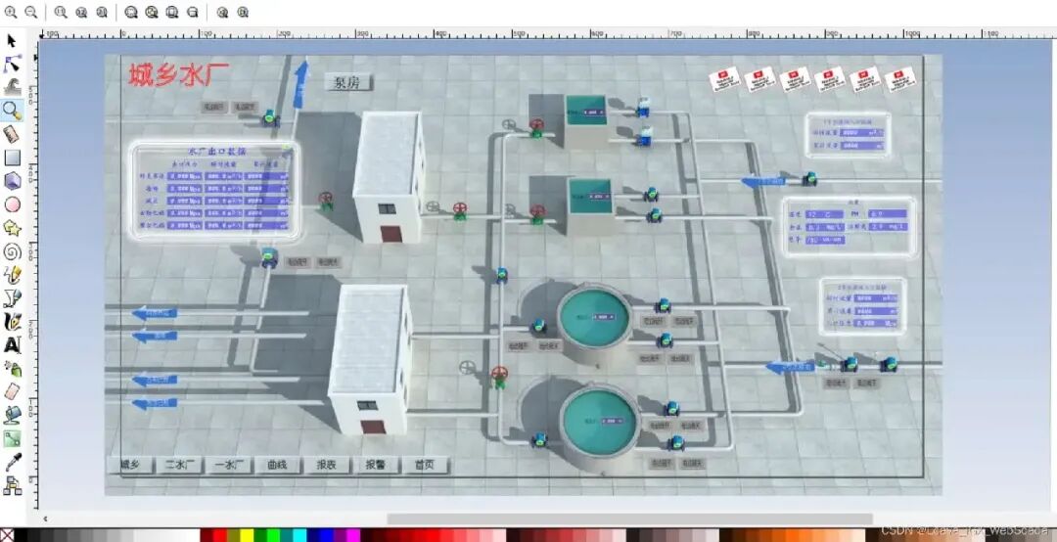Select the Node editing tool
The height and width of the screenshot is (542, 1057).
(12, 64)
